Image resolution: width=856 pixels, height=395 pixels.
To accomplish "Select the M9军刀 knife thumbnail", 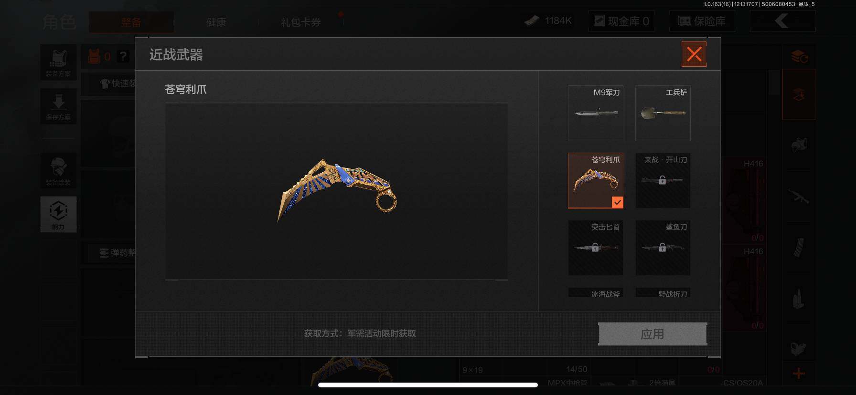I will coord(596,113).
